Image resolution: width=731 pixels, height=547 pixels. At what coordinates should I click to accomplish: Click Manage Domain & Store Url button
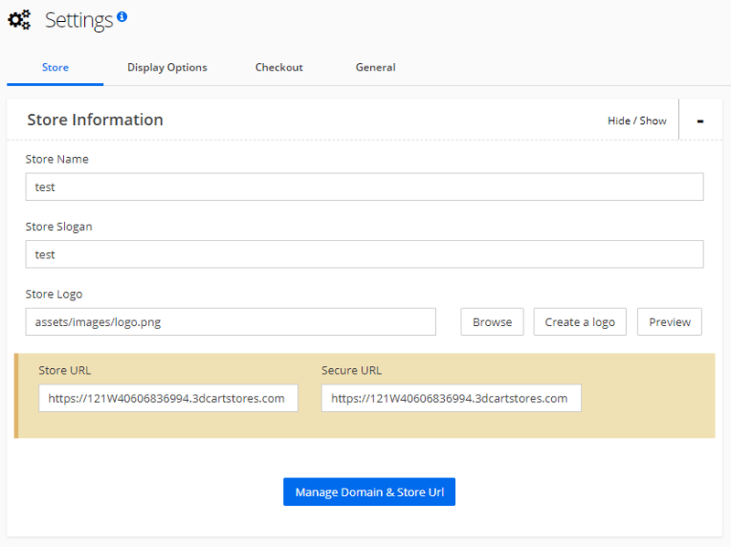[369, 491]
